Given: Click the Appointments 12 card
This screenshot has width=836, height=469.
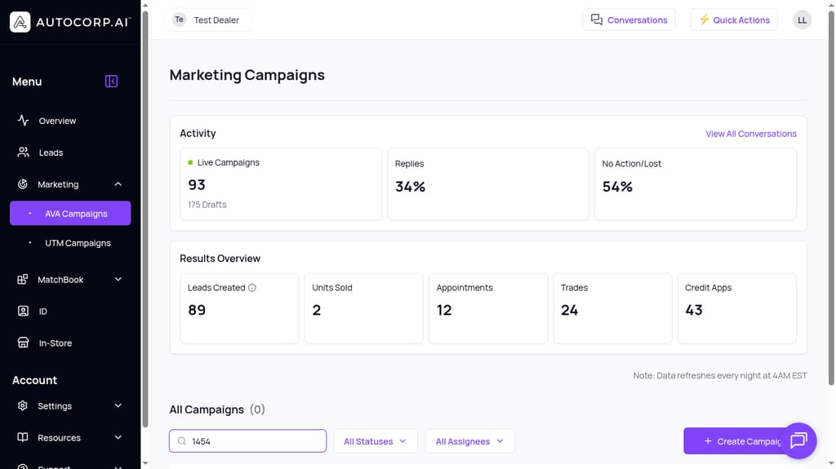Looking at the screenshot, I should (488, 308).
